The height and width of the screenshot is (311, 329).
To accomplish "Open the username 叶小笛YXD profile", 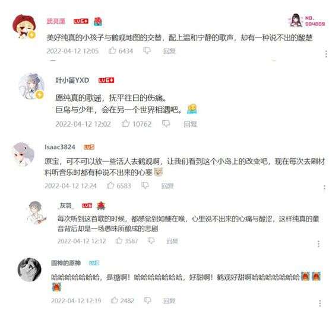I will [72, 80].
